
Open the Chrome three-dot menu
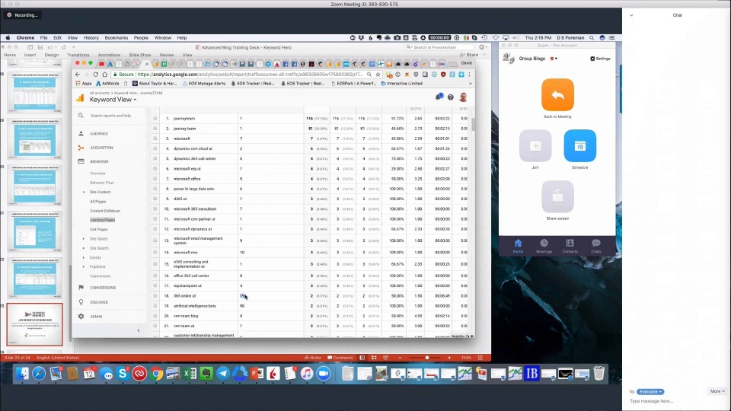coord(470,75)
